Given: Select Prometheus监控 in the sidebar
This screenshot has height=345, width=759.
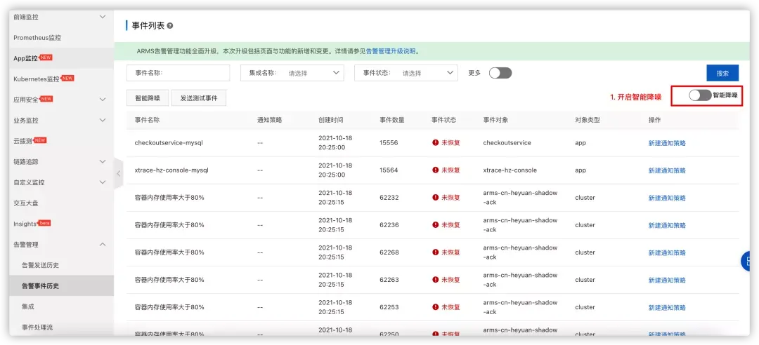Looking at the screenshot, I should 37,38.
